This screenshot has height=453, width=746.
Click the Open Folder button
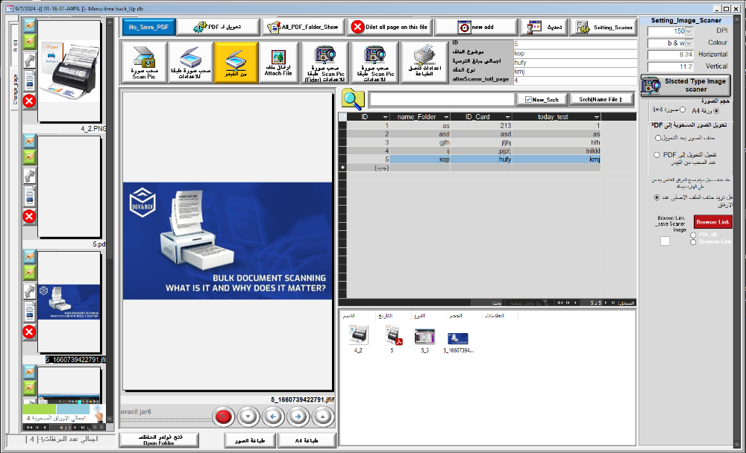tap(159, 440)
